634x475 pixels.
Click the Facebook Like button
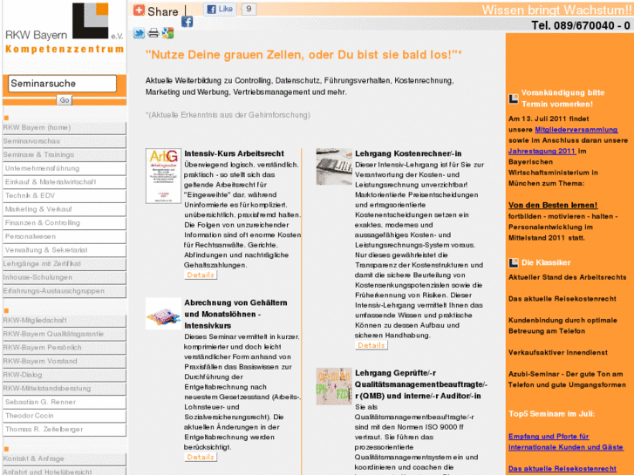coord(220,9)
